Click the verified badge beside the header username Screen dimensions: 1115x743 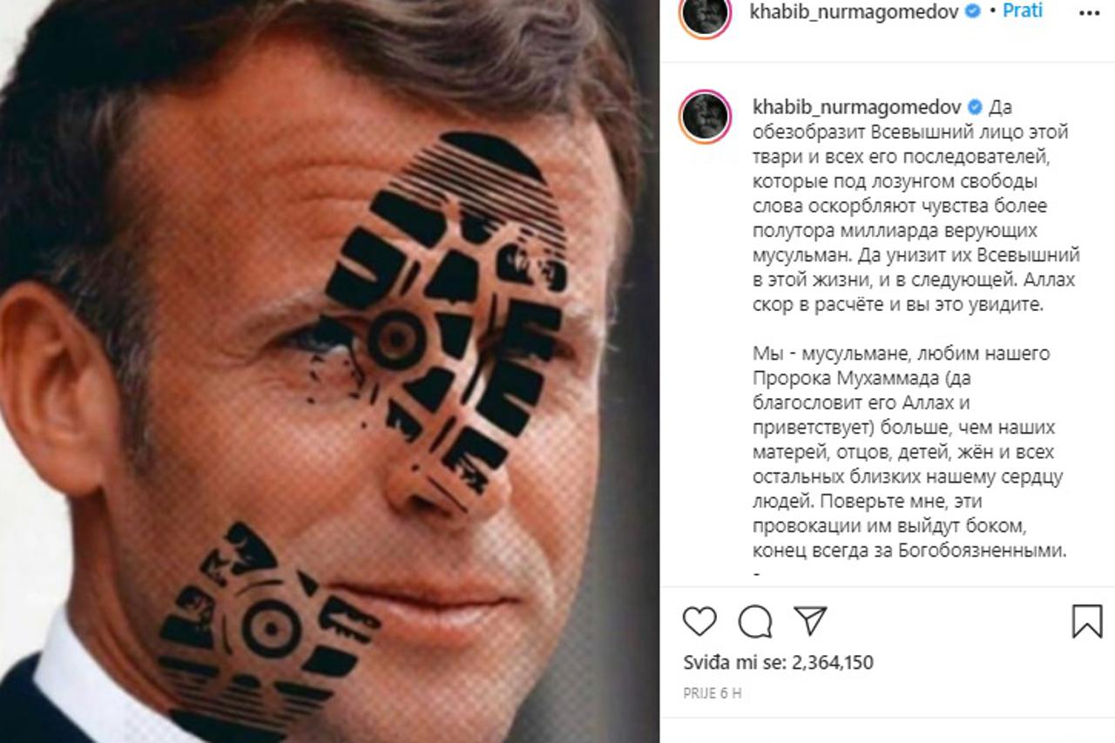pos(972,11)
